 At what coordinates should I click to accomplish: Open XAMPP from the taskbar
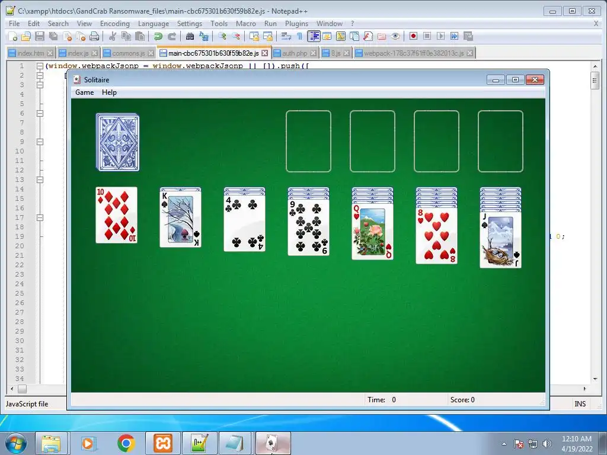[x=163, y=443]
